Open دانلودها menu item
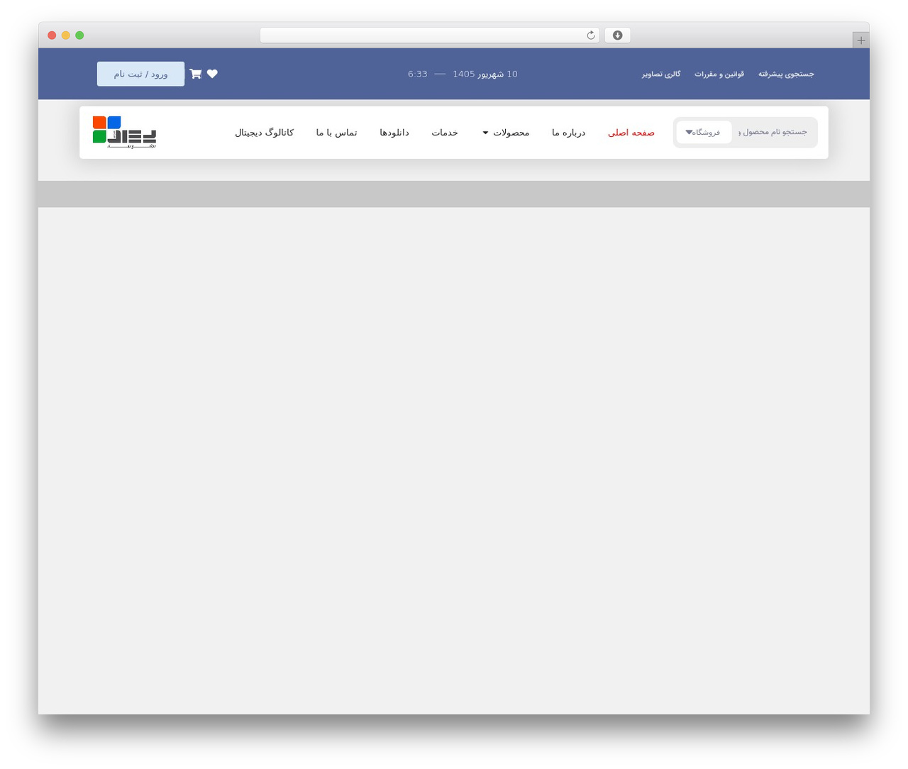Screen dimensions: 908x769 [x=394, y=133]
